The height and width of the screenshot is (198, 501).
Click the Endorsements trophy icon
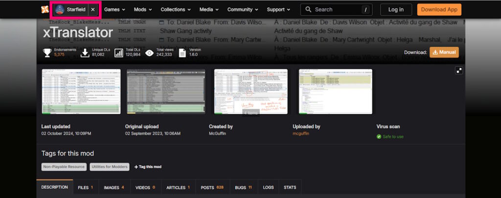(x=47, y=53)
